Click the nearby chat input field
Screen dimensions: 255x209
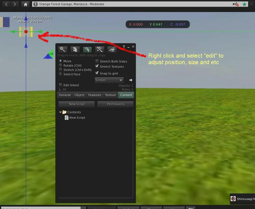point(41,208)
